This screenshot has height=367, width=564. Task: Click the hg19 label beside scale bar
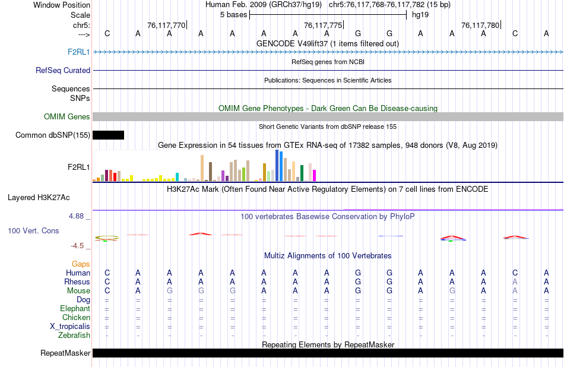tap(420, 15)
